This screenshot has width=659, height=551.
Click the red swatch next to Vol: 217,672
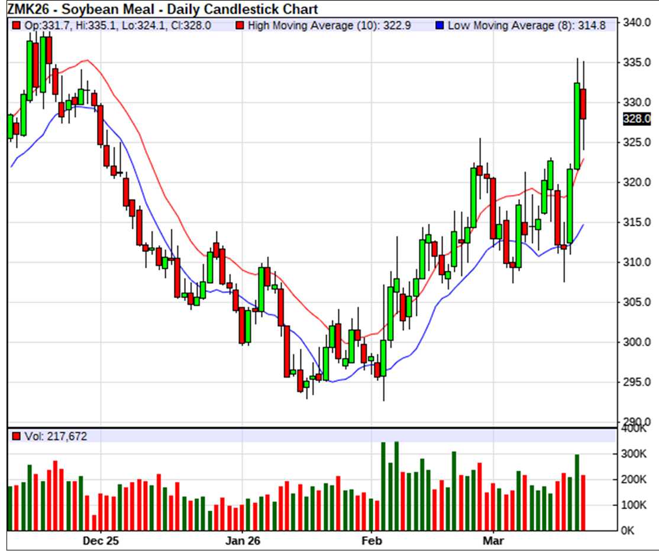(16, 436)
